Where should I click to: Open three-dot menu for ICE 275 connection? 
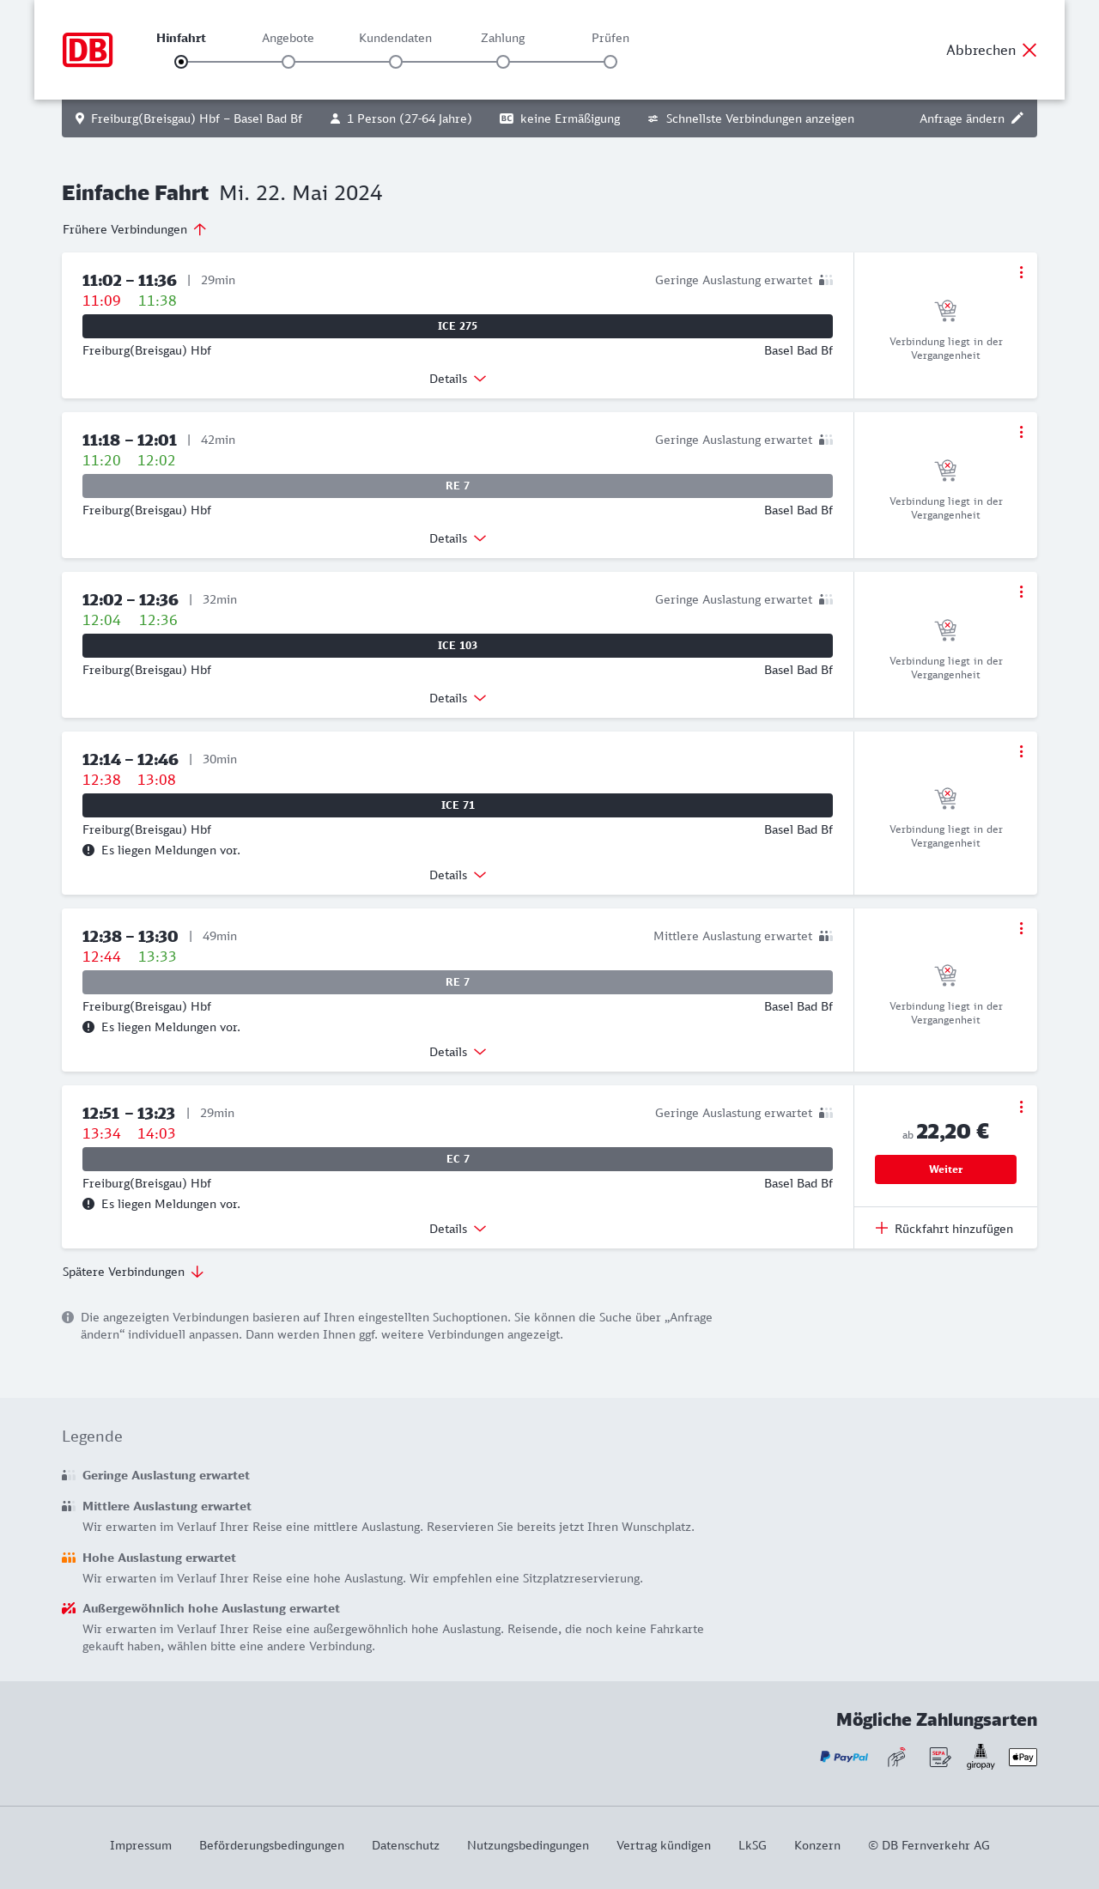(x=1021, y=272)
